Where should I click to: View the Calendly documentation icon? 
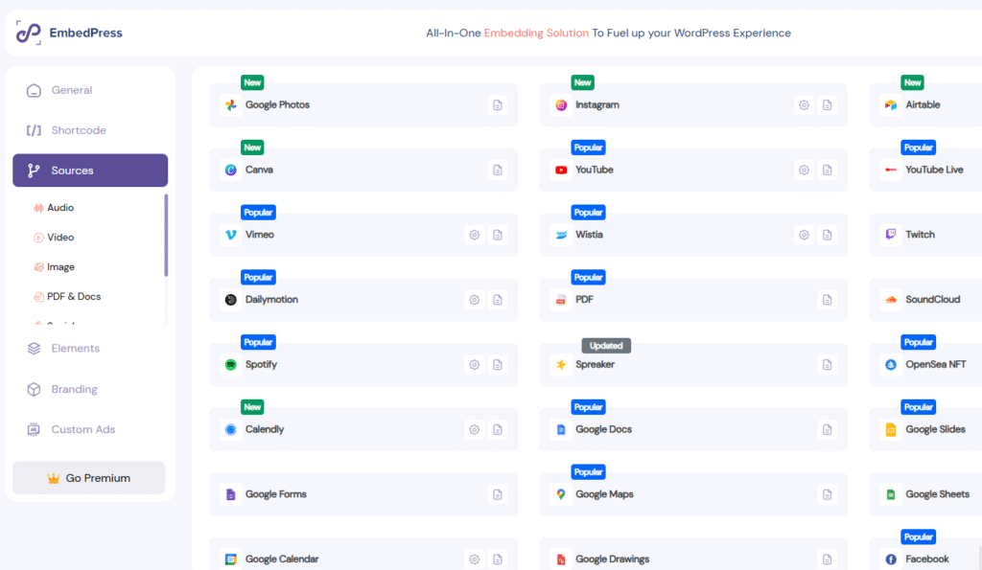498,430
